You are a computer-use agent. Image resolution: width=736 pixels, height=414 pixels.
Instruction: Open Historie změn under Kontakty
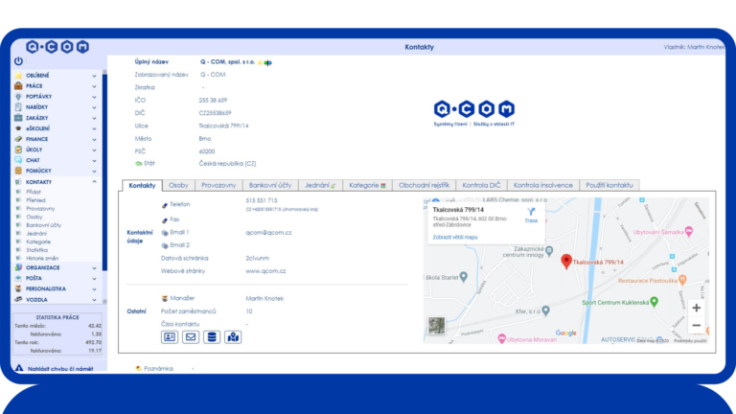(x=42, y=258)
